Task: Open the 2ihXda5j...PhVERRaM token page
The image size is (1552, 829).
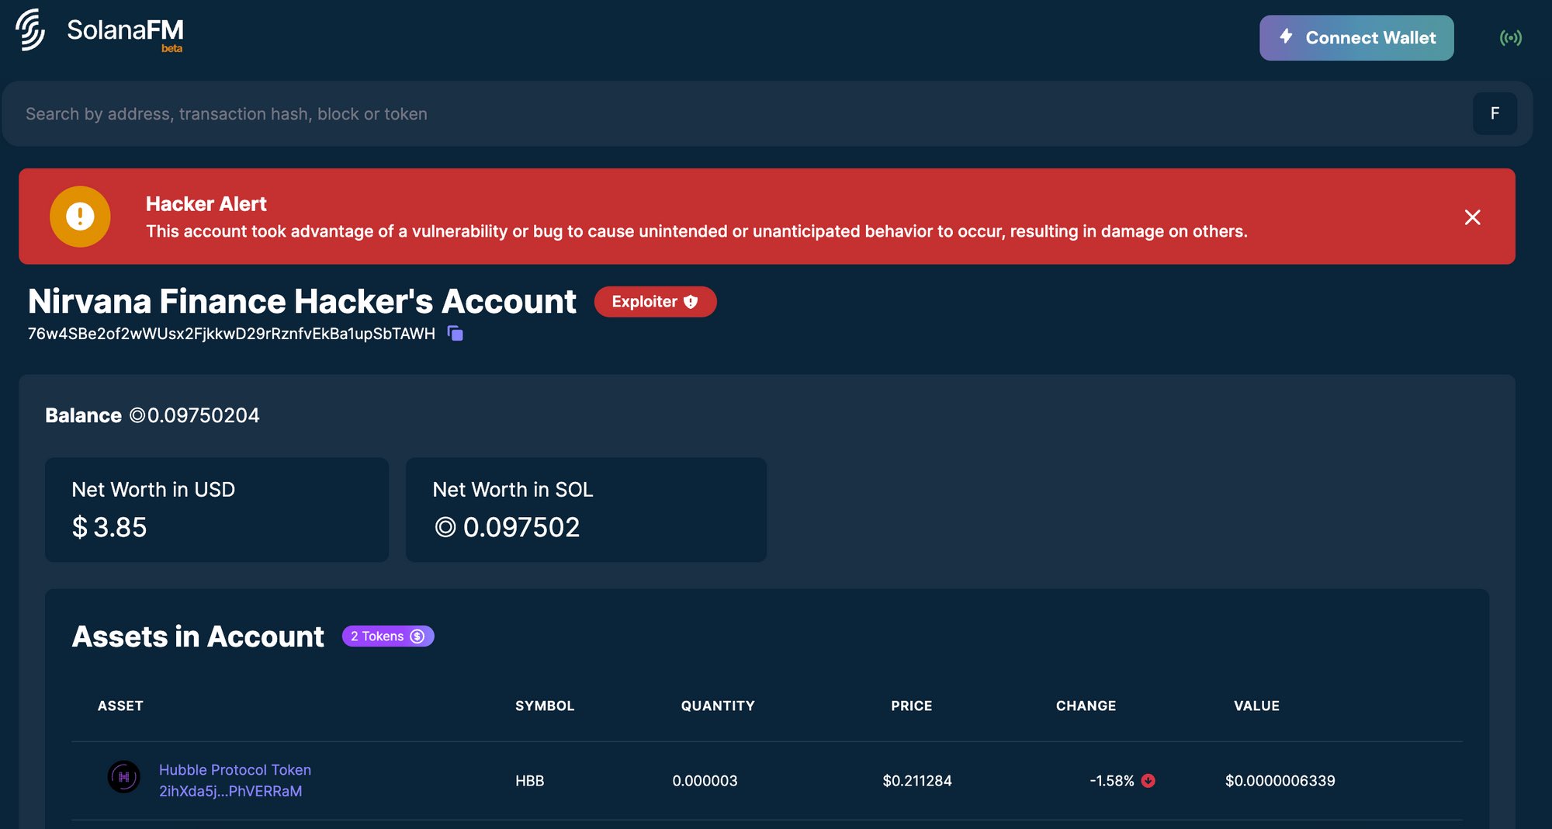Action: tap(230, 791)
